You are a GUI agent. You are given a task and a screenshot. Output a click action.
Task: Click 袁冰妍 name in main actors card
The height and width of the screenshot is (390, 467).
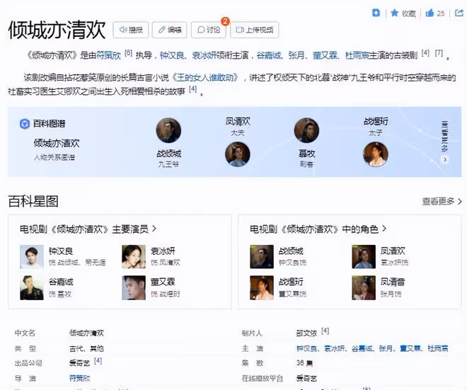tap(163, 251)
